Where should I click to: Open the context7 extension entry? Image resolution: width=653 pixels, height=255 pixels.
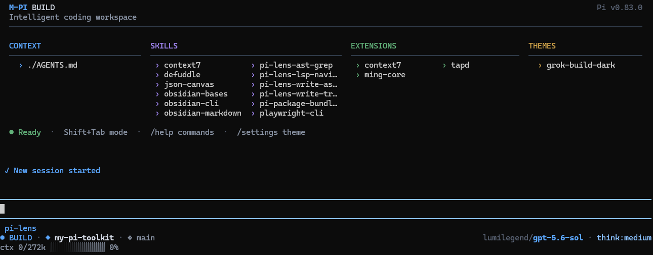[383, 65]
